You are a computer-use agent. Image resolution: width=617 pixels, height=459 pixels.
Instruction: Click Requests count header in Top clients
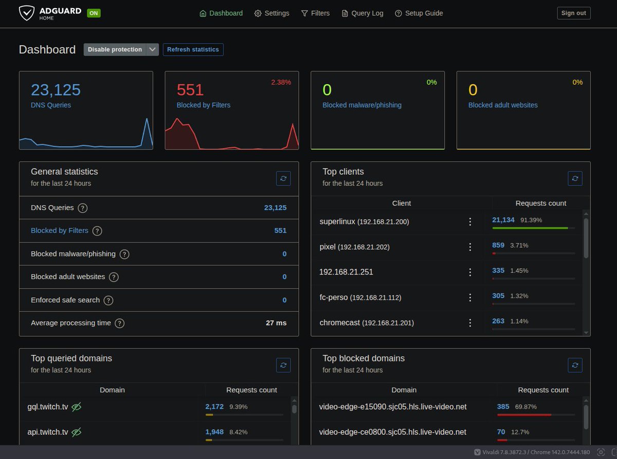541,203
